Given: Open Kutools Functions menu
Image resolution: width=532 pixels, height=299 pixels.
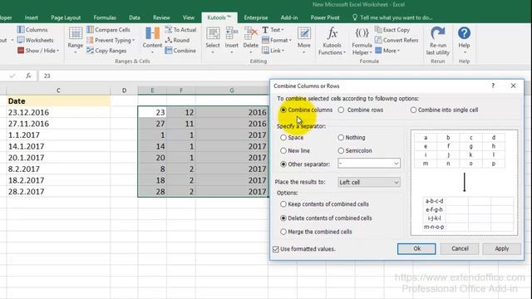Looking at the screenshot, I should pos(332,41).
